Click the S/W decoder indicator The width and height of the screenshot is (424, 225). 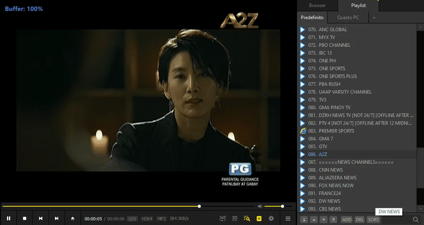[x=132, y=219]
